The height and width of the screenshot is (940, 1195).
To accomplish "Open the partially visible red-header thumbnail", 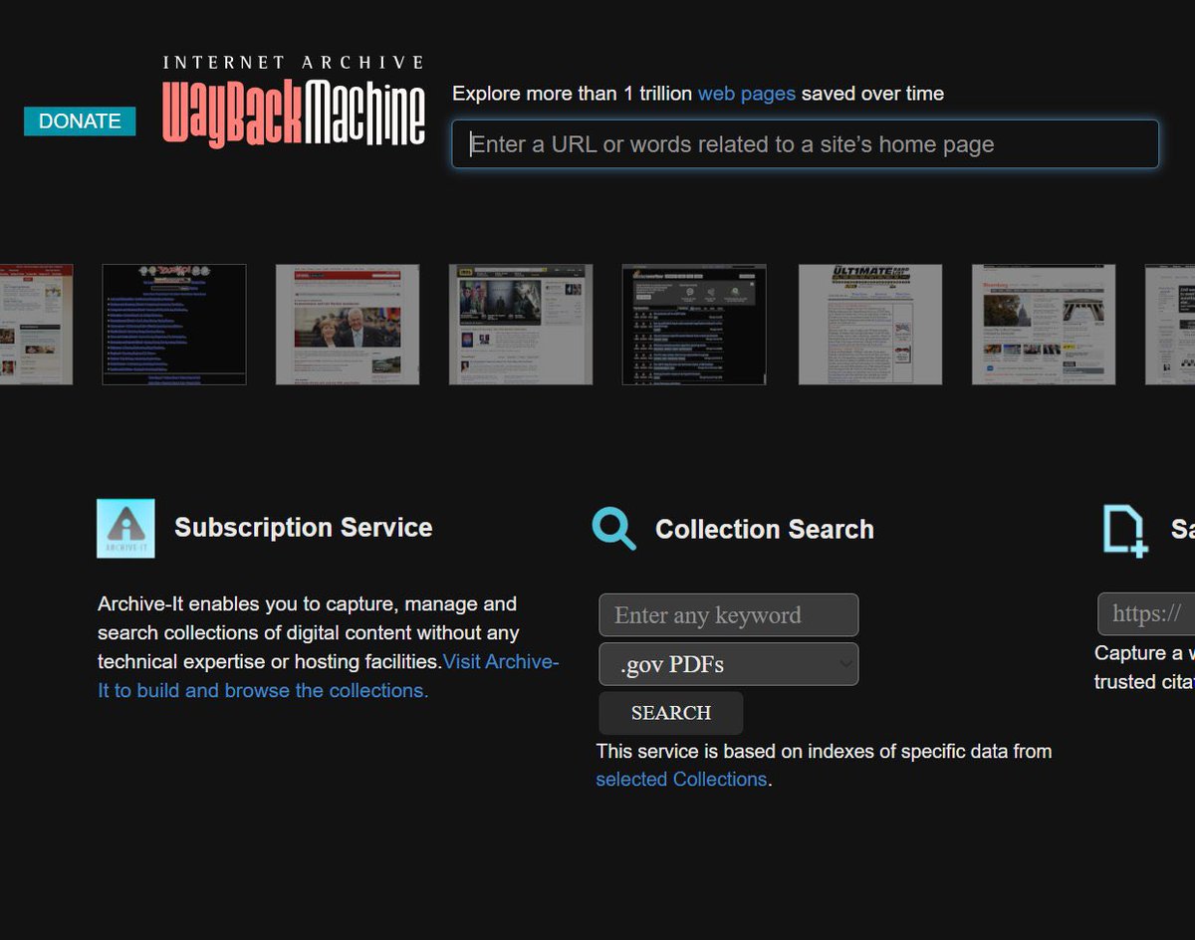I will (36, 325).
